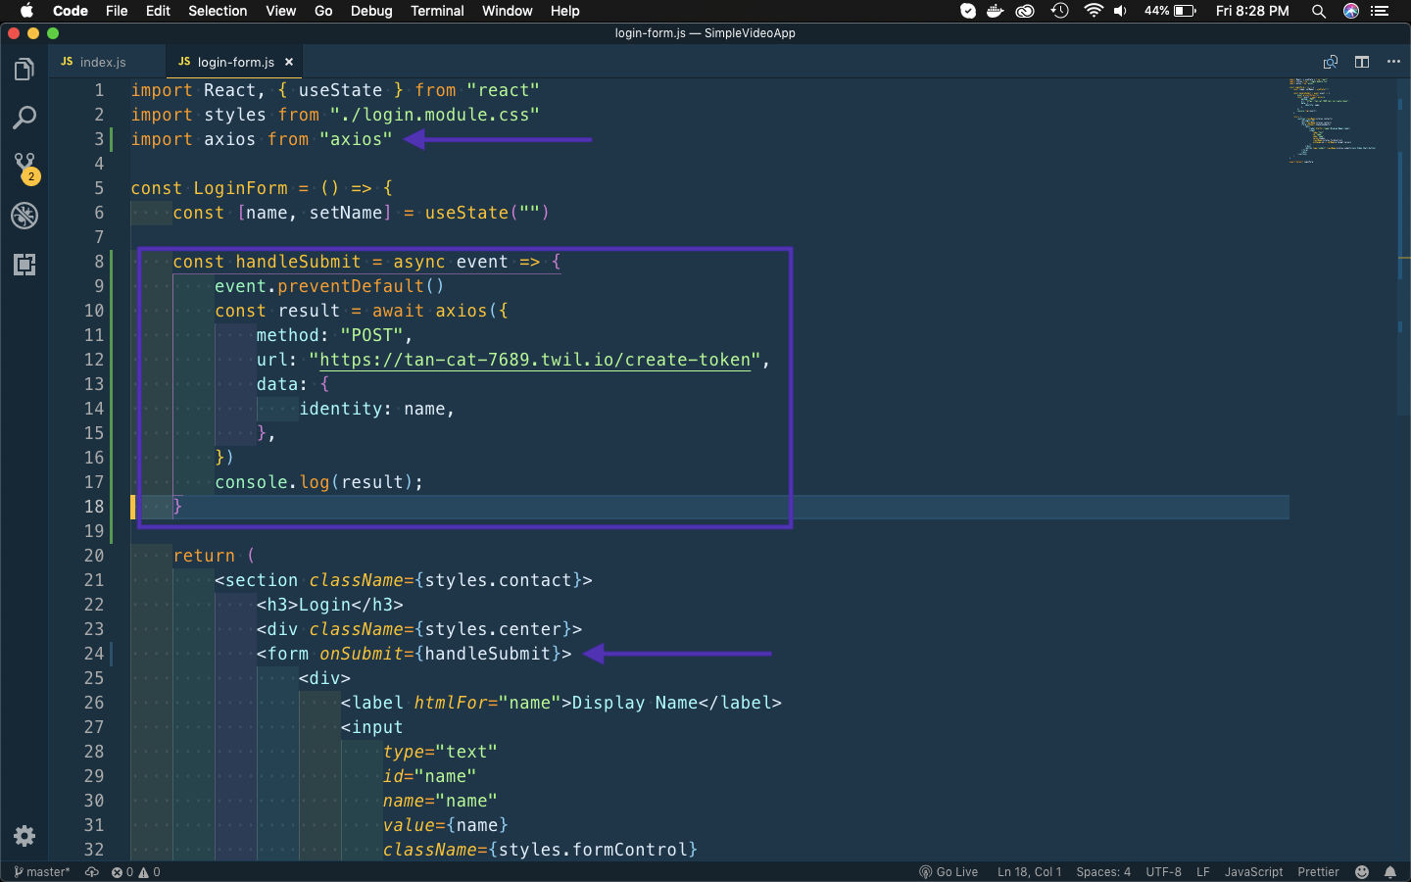Open the Wi-Fi menu bar icon
Image resolution: width=1411 pixels, height=882 pixels.
1094,11
